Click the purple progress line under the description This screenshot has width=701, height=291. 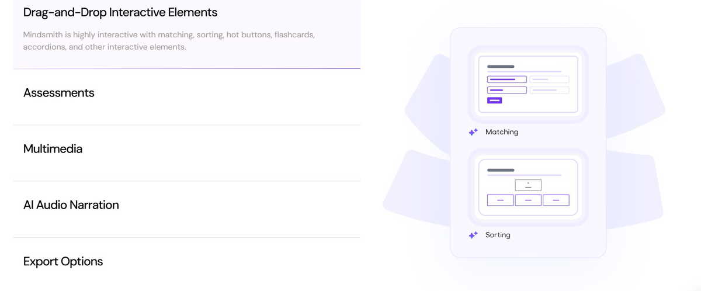click(x=187, y=68)
